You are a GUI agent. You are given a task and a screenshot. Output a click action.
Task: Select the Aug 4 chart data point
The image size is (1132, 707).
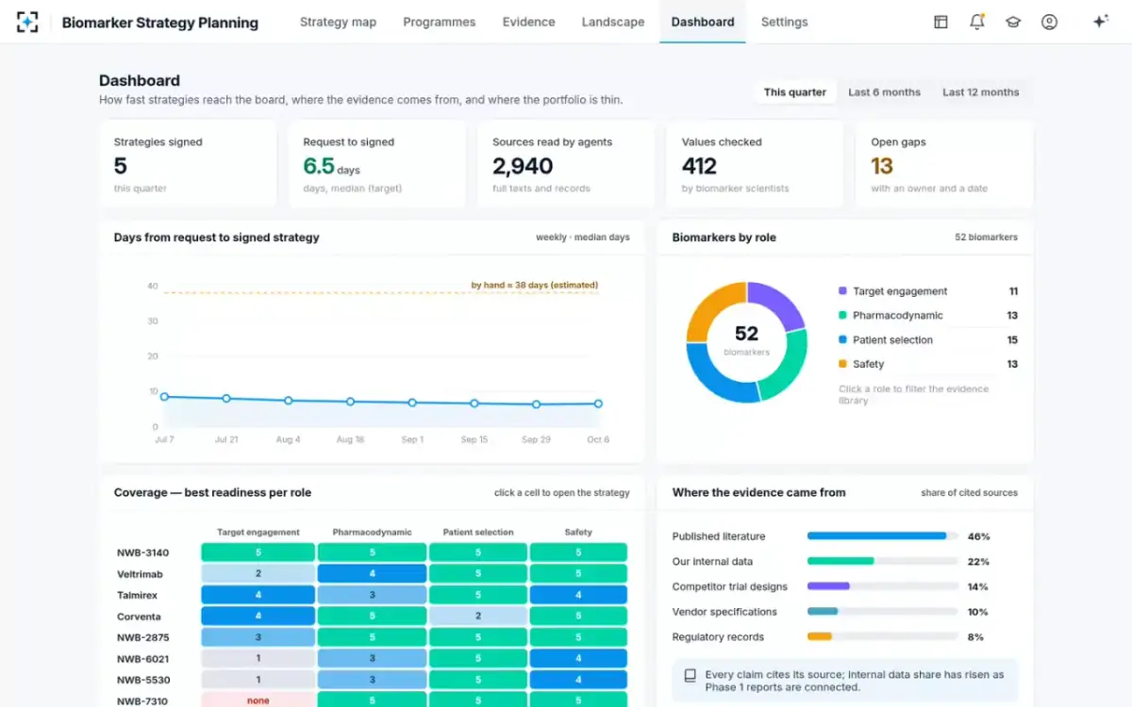pos(289,401)
